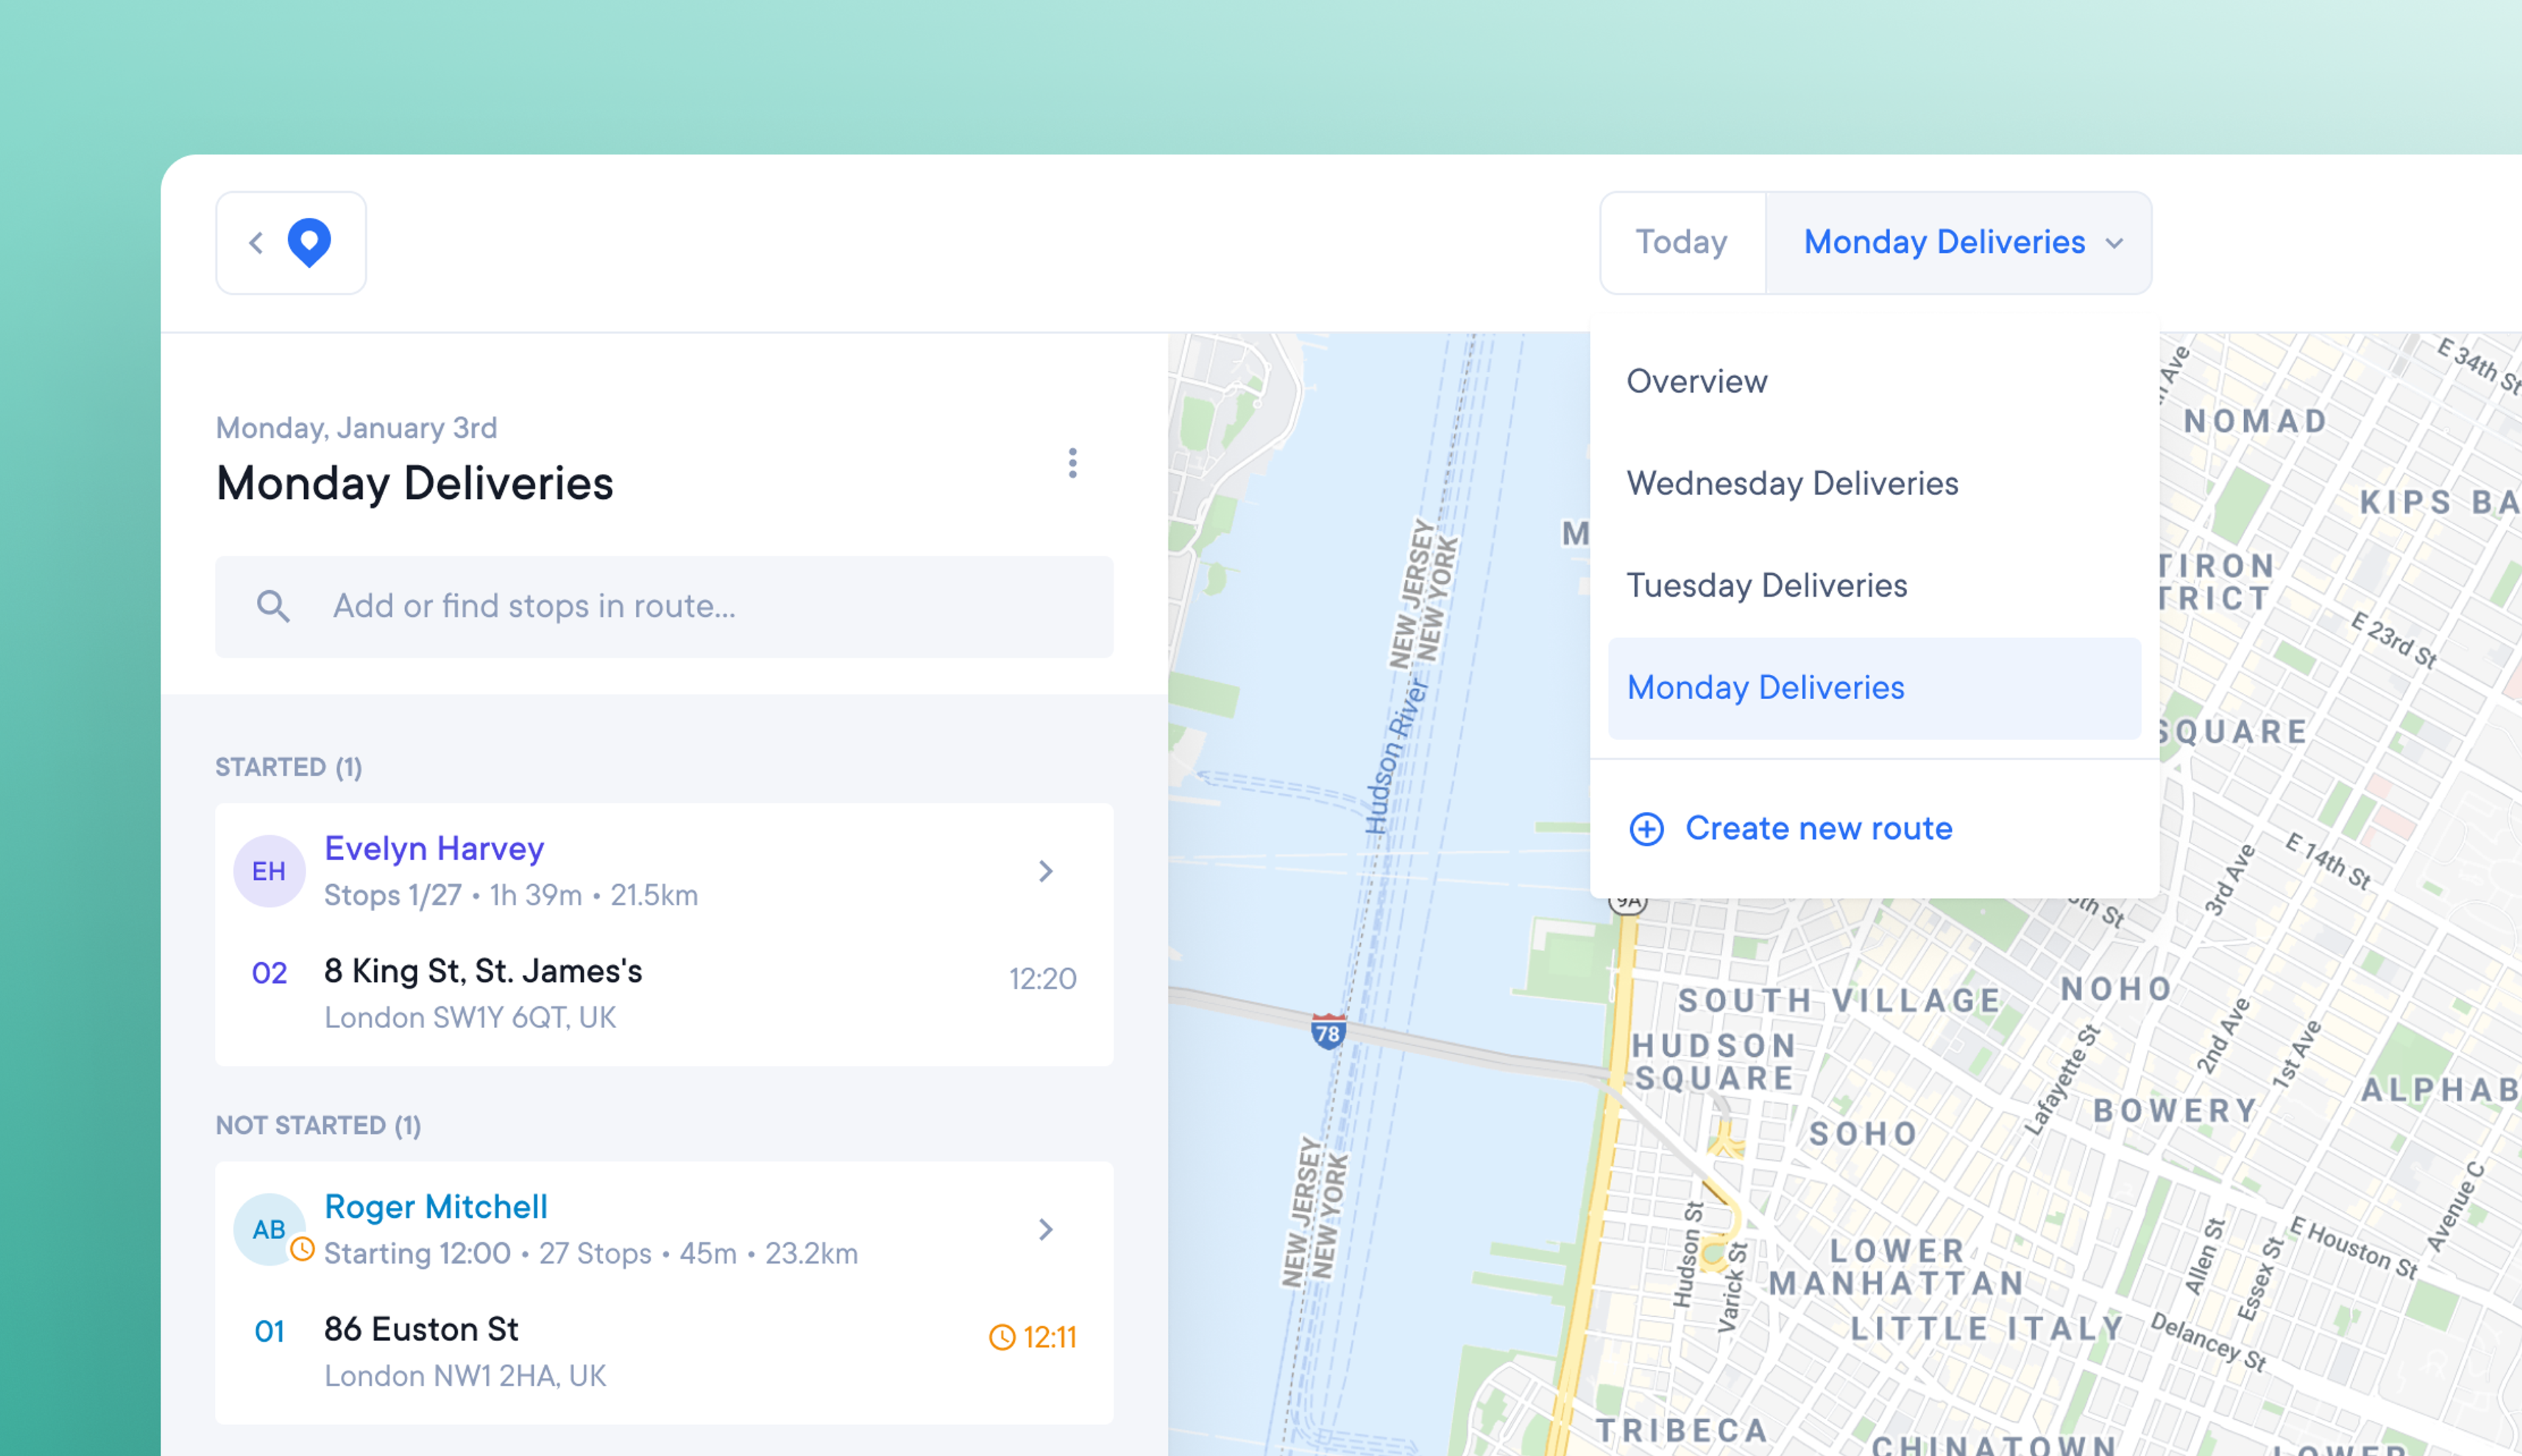Click the 12:11 delayed arrival time
This screenshot has height=1456, width=2522.
pos(1050,1337)
